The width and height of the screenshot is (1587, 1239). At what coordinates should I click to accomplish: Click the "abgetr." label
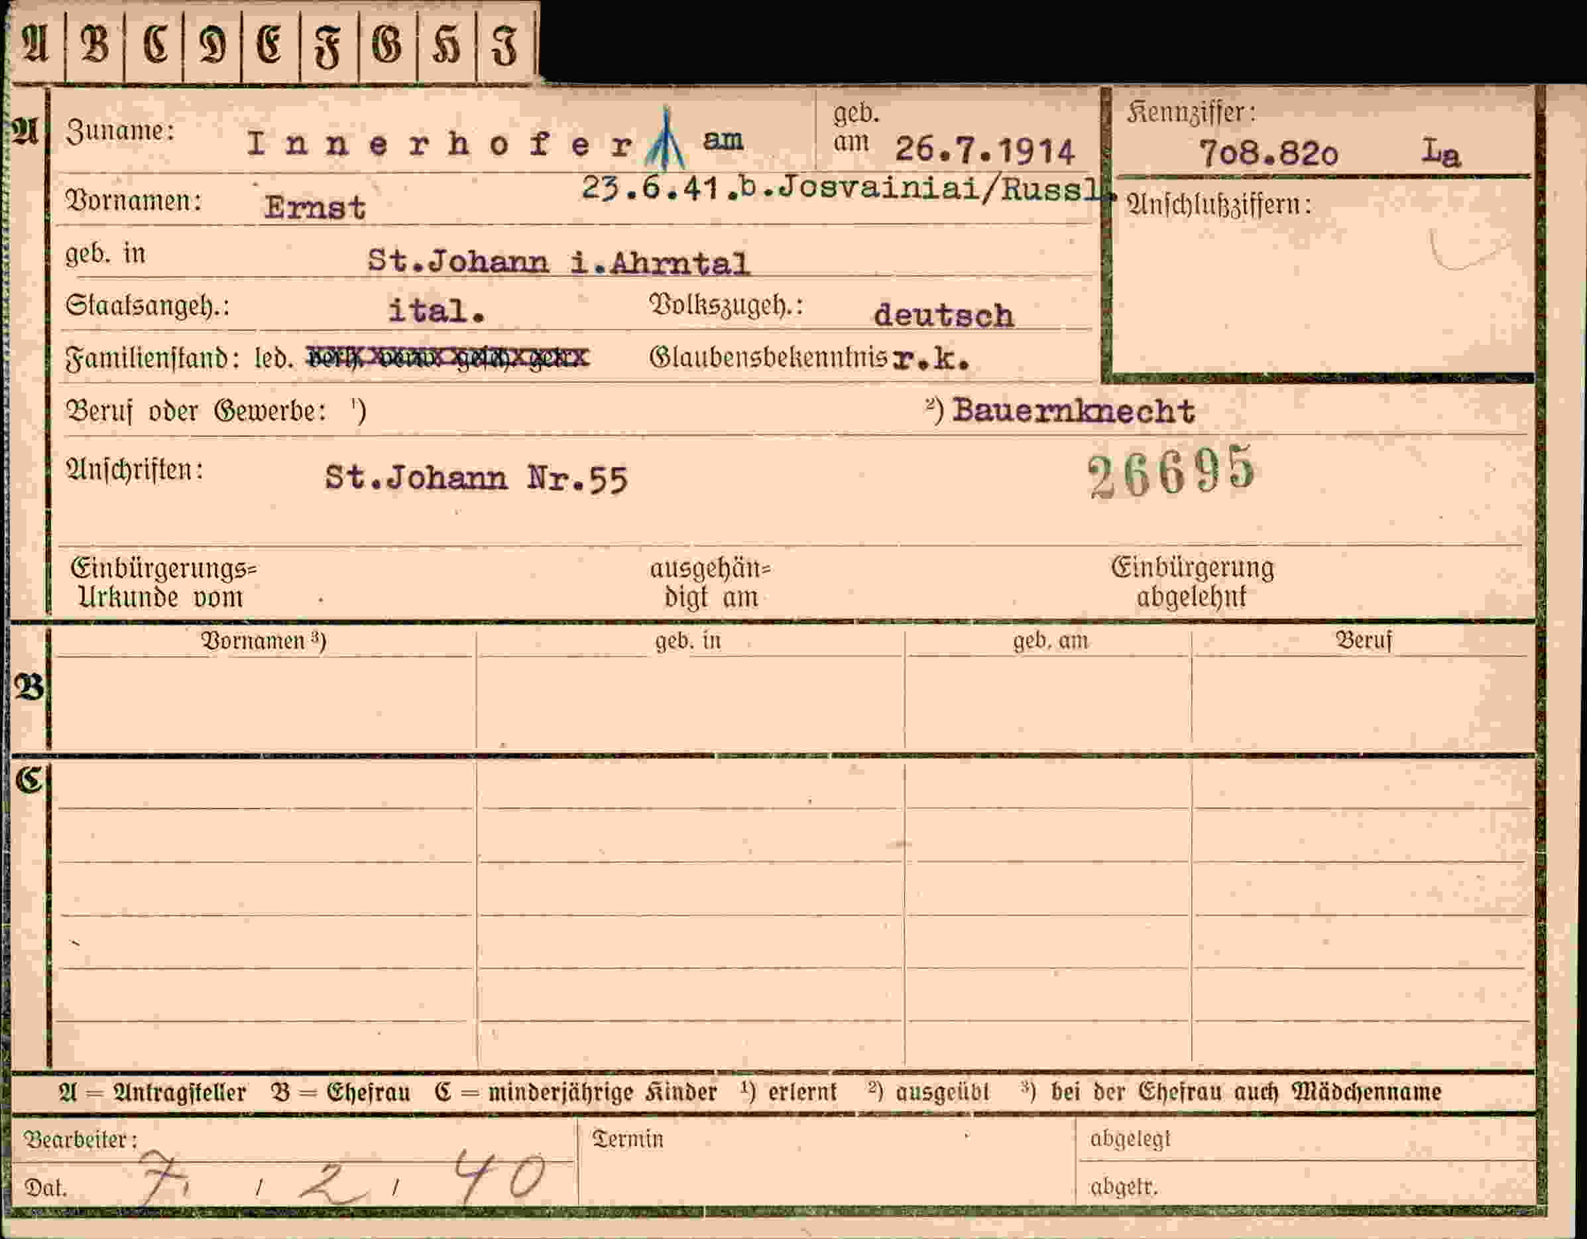click(x=1124, y=1187)
